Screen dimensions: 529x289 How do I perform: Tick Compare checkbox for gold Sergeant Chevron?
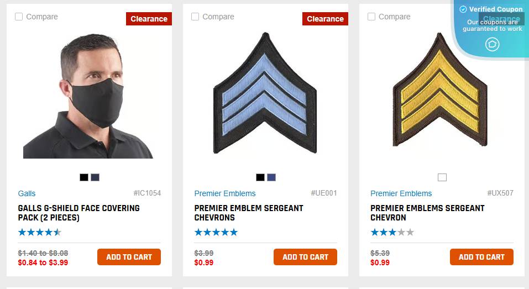tap(371, 17)
